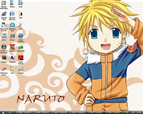
Task: Launch the red and yellow HD shortcut
Action: pos(12,48)
